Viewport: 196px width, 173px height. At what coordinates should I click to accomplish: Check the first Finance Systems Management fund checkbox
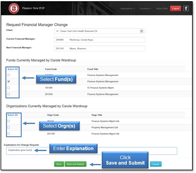click(9, 75)
